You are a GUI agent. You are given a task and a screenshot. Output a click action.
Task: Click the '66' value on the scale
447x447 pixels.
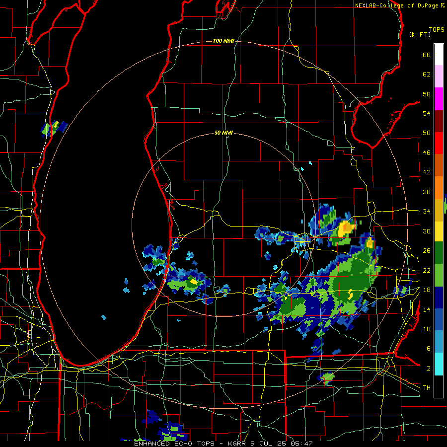pos(427,55)
